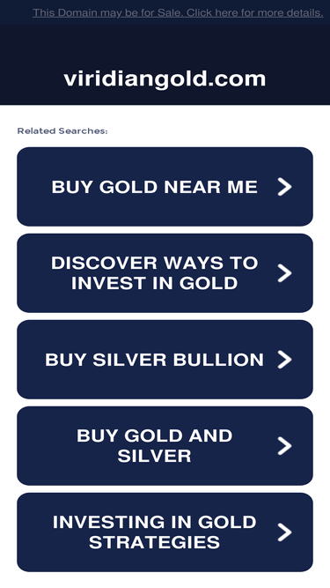The width and height of the screenshot is (330, 588).
Task: Click INVEST IN GOLD text on second button
Action: click(154, 283)
